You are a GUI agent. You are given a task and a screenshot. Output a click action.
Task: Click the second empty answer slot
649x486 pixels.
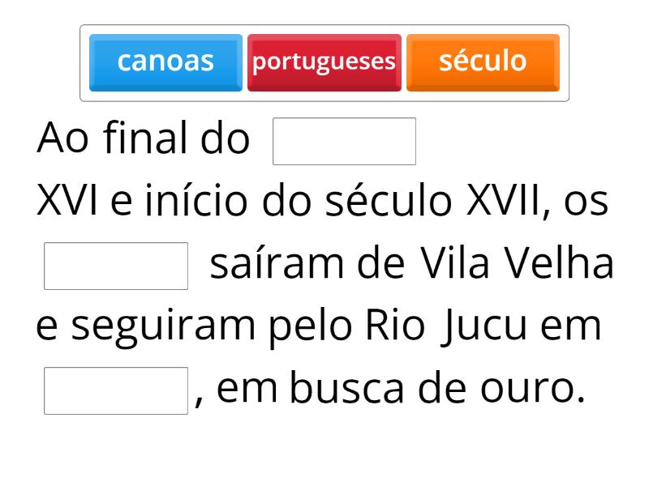pos(116,266)
